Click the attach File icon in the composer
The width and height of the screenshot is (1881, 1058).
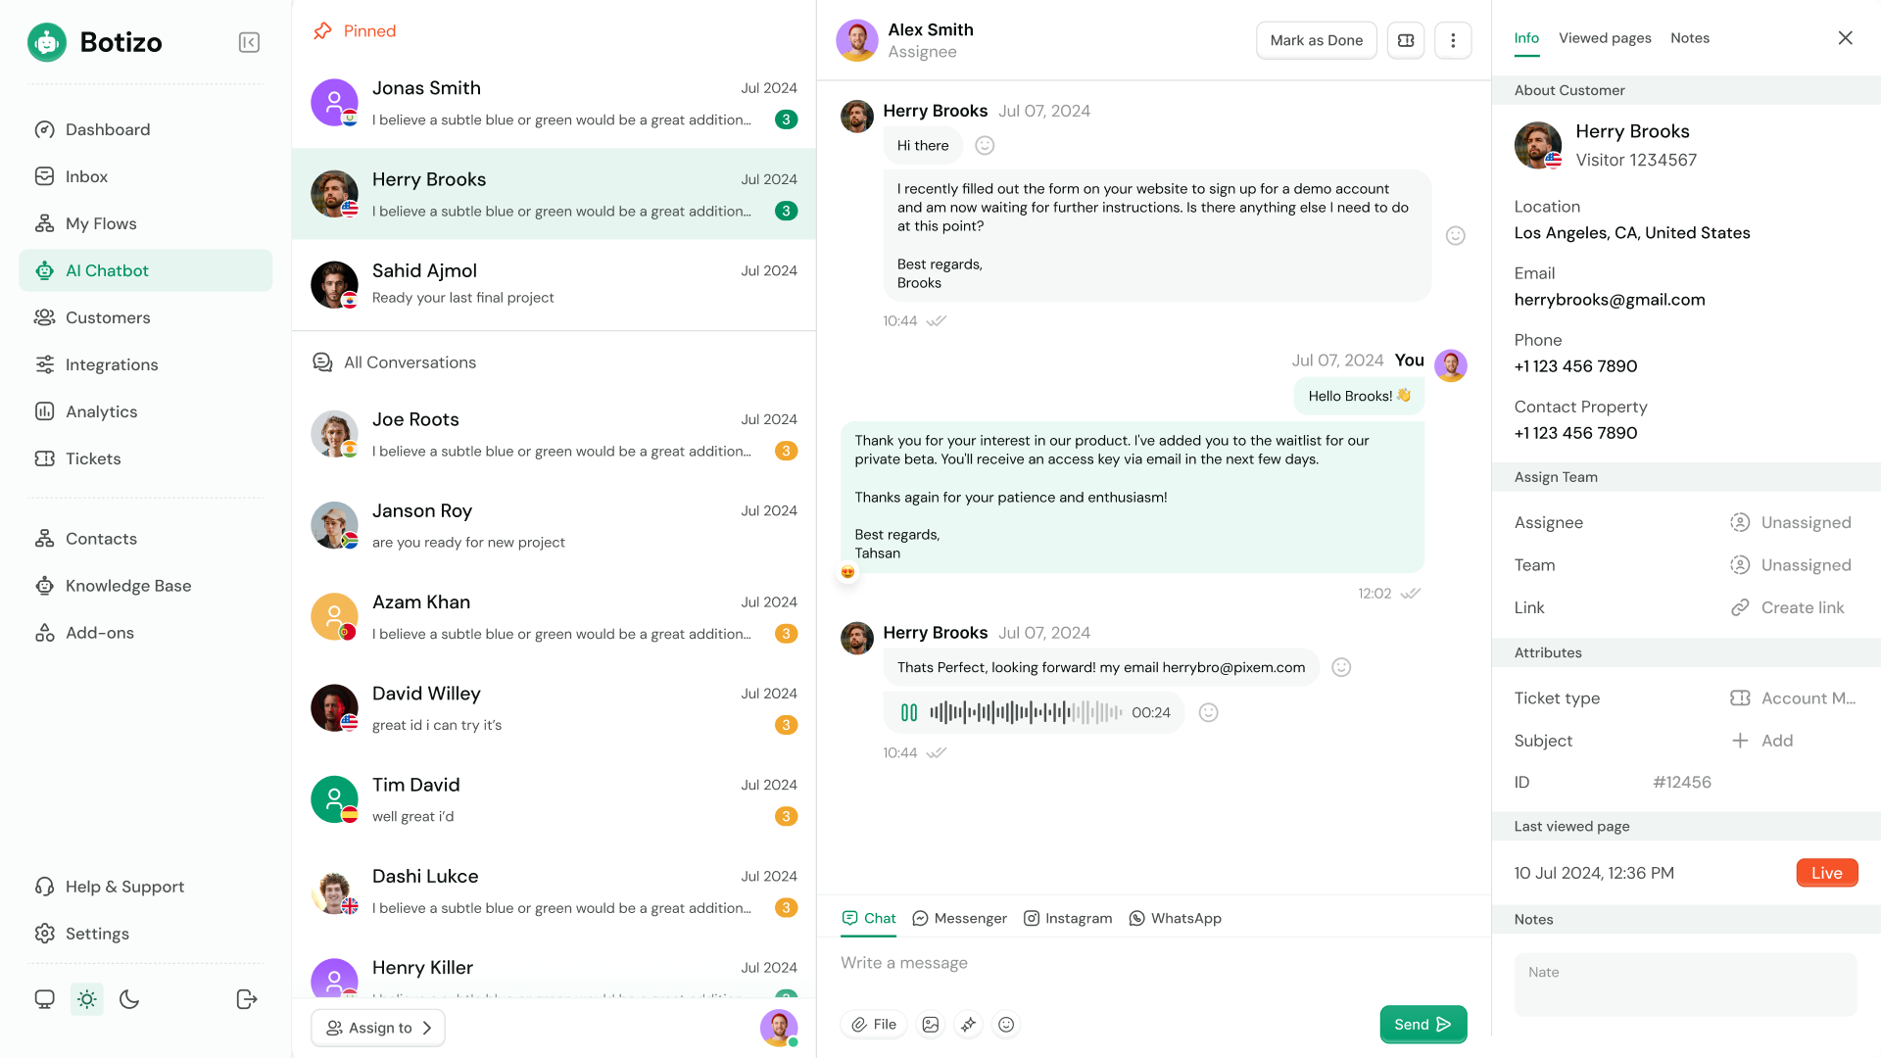click(873, 1024)
